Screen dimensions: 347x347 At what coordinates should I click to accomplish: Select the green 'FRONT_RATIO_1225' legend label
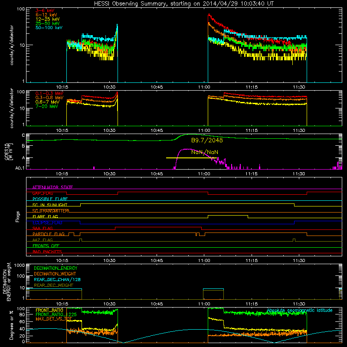56,314
